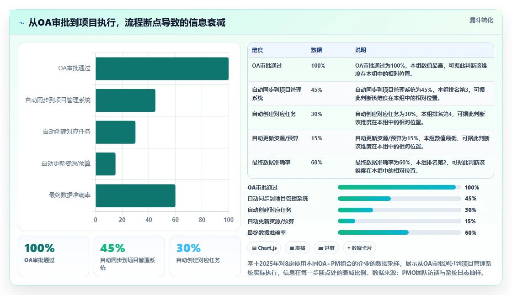Click the 40 tick on the chart x-axis
Viewport: 512px width, 295px height.
point(149,220)
